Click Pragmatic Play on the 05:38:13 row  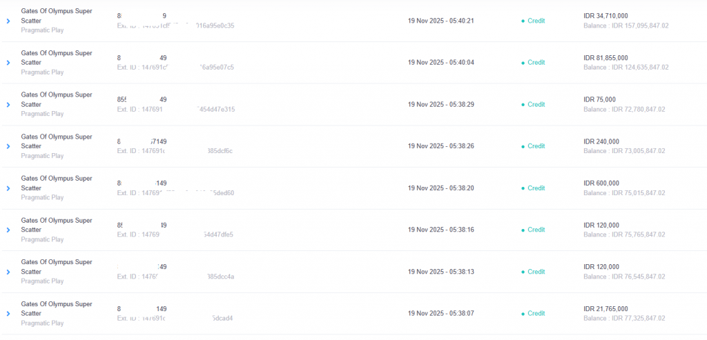42,281
